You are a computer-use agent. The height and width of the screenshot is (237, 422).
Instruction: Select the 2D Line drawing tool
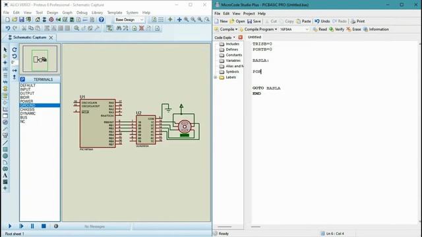tap(5, 143)
